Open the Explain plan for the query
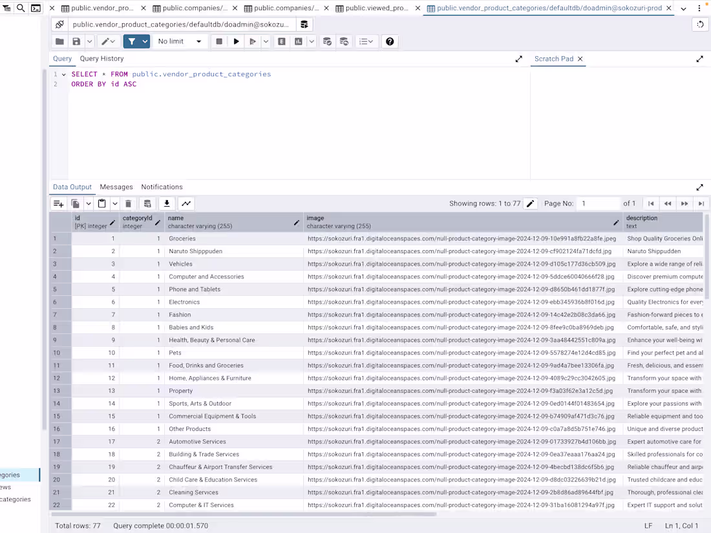 click(x=281, y=41)
